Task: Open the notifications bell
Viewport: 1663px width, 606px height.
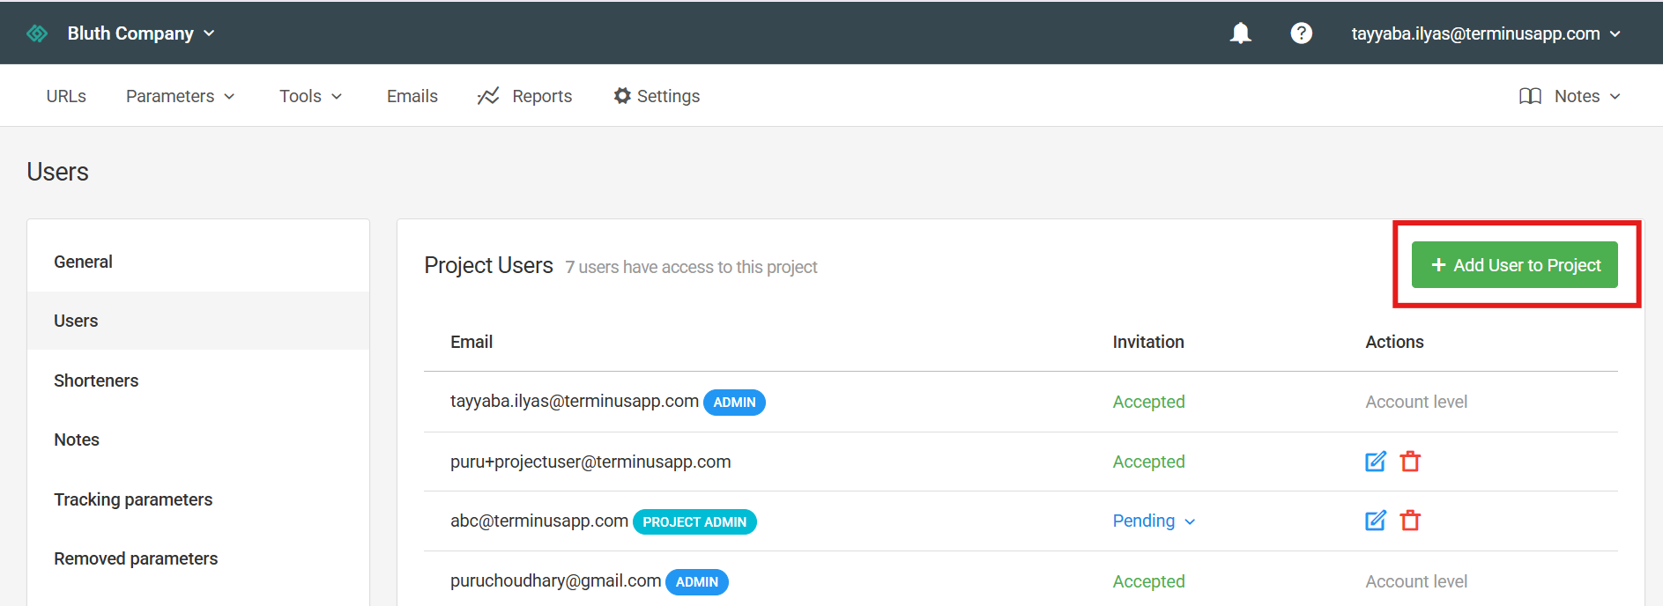Action: 1241,33
